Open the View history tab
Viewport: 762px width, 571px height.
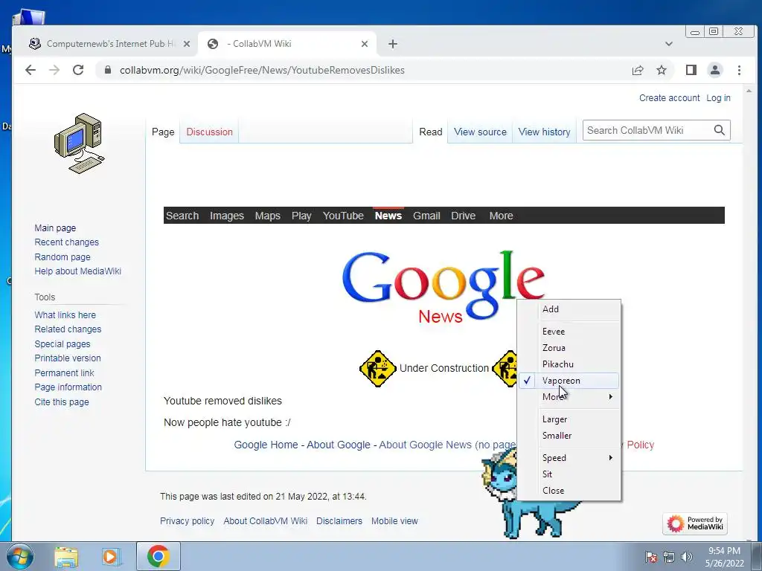[x=544, y=132]
